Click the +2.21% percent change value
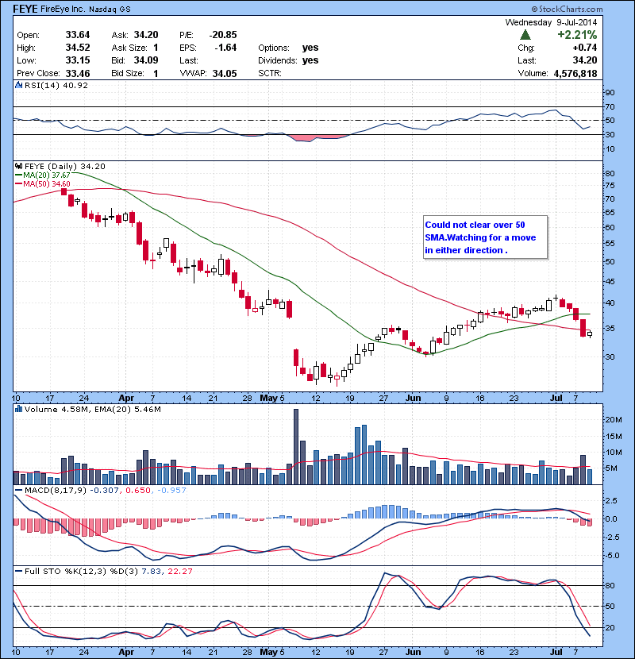 576,36
